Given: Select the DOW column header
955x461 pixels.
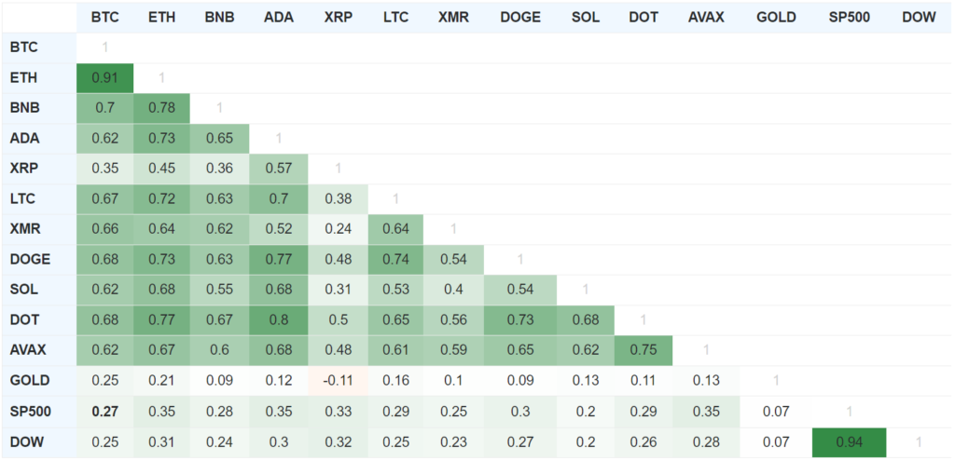Looking at the screenshot, I should (919, 18).
